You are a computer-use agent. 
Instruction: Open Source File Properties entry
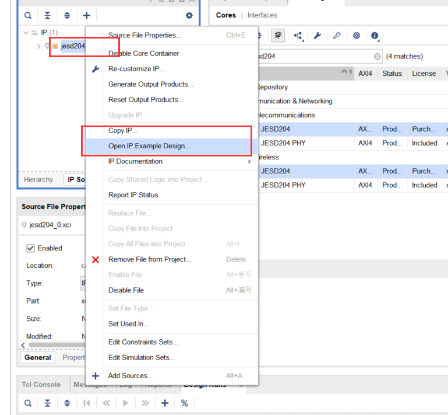172,35
